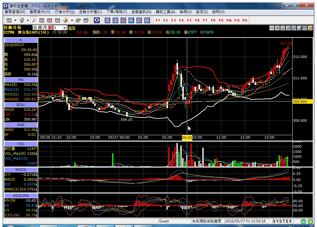317x227 pixels.
Task: Click the VOL indicator panel header
Action: [x=21, y=144]
